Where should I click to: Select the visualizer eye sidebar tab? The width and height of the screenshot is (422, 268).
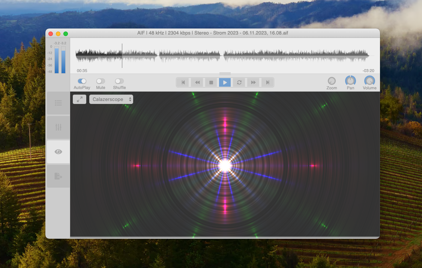pyautogui.click(x=59, y=152)
